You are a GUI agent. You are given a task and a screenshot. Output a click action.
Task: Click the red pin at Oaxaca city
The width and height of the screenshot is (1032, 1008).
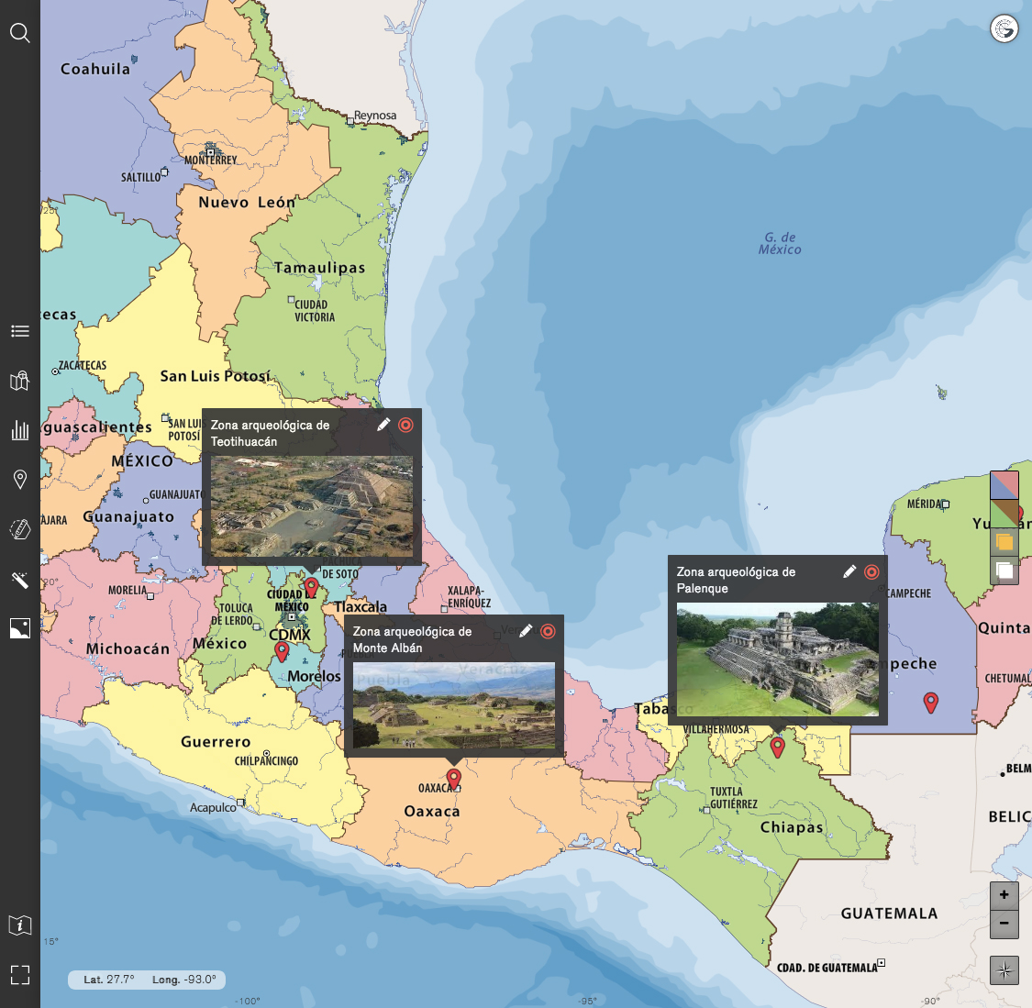(x=453, y=779)
